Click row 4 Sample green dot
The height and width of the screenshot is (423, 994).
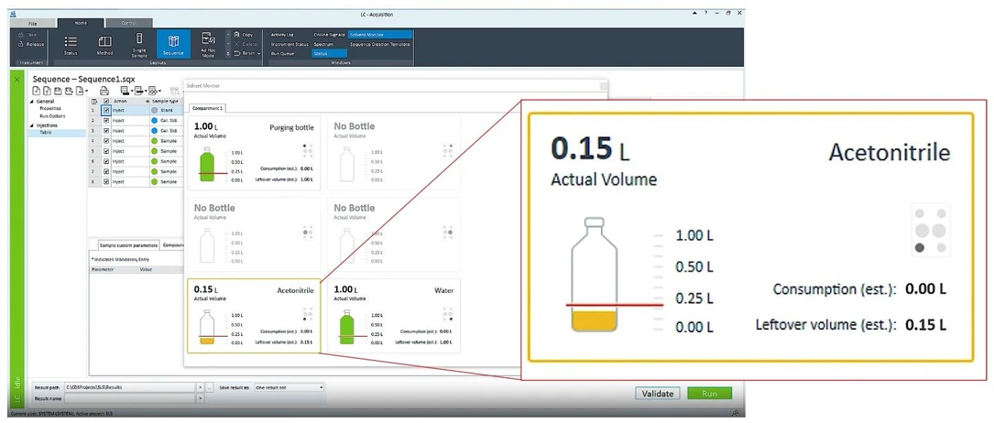click(155, 141)
